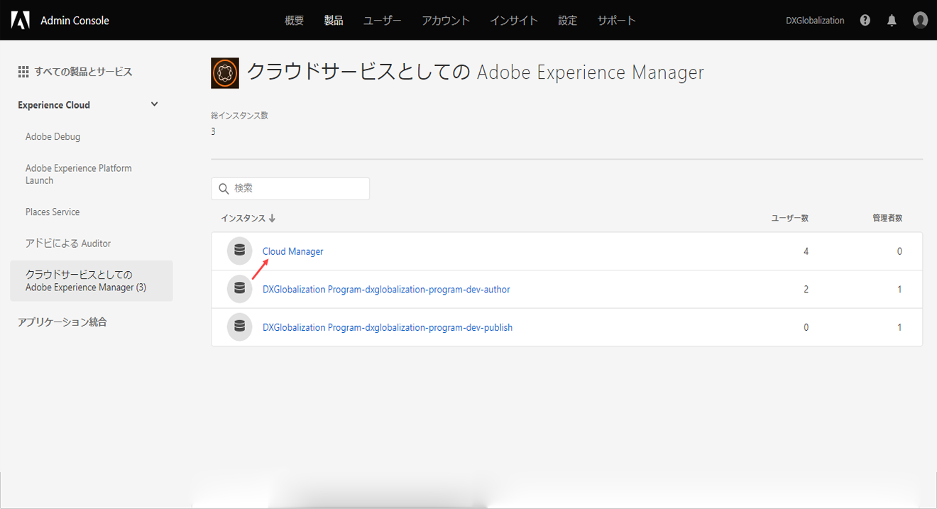Click admin count 0 in Cloud Manager row

[899, 251]
